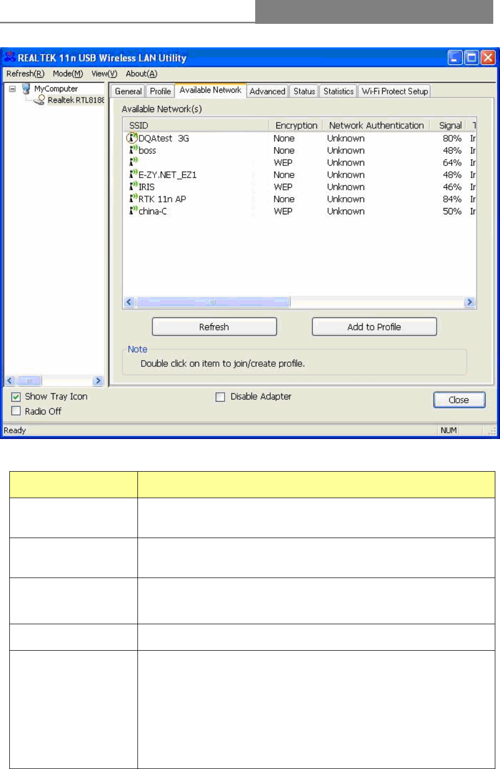Click the antenna icon beside boss
Image resolution: width=500 pixels, height=769 pixels.
tap(133, 150)
